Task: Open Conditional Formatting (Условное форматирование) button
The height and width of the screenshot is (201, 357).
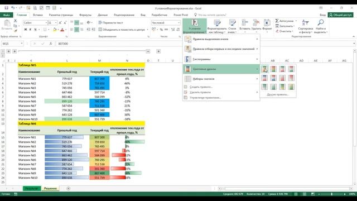Action: 195,26
